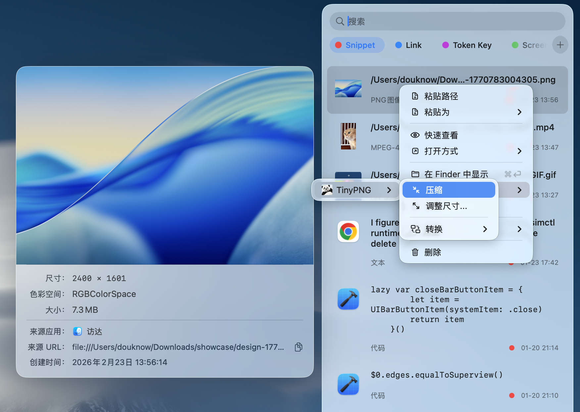
Task: Click the Xcode hammer icon on the code snippet
Action: pyautogui.click(x=348, y=299)
